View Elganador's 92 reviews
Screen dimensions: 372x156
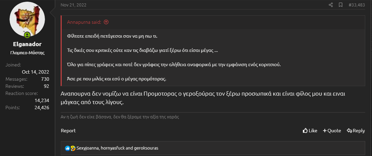tap(46, 86)
